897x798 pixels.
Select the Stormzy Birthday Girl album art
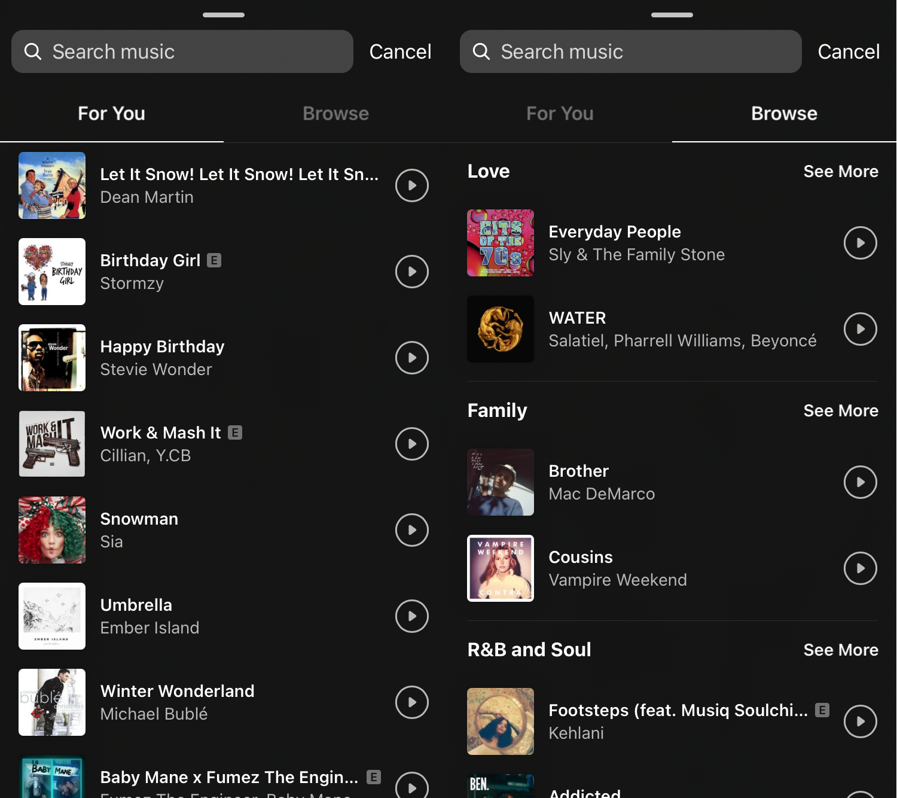52,272
